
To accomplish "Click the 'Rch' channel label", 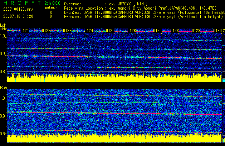I will pyautogui.click(x=4, y=88).
